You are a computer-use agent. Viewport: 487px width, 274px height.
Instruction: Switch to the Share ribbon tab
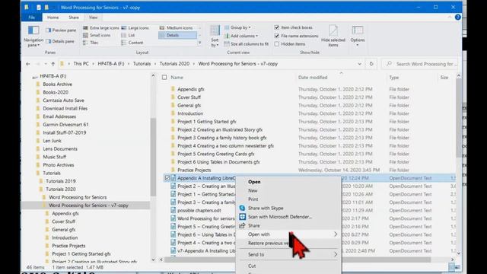pos(74,18)
